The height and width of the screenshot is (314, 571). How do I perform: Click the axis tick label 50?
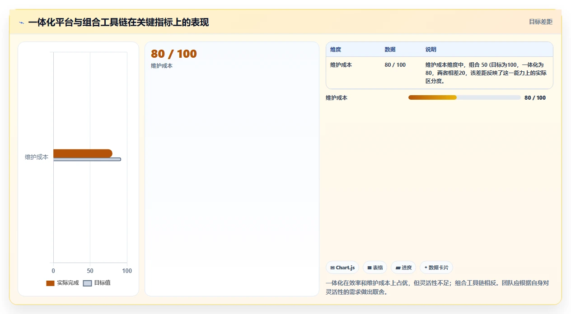pyautogui.click(x=90, y=271)
